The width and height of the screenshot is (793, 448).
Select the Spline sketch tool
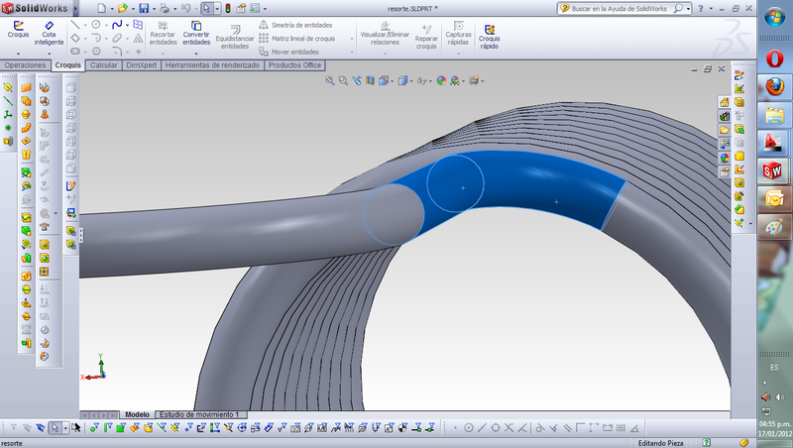point(117,24)
